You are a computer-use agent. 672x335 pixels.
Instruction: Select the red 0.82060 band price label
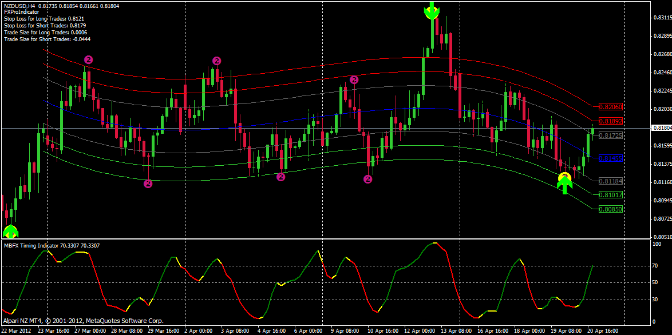point(610,106)
